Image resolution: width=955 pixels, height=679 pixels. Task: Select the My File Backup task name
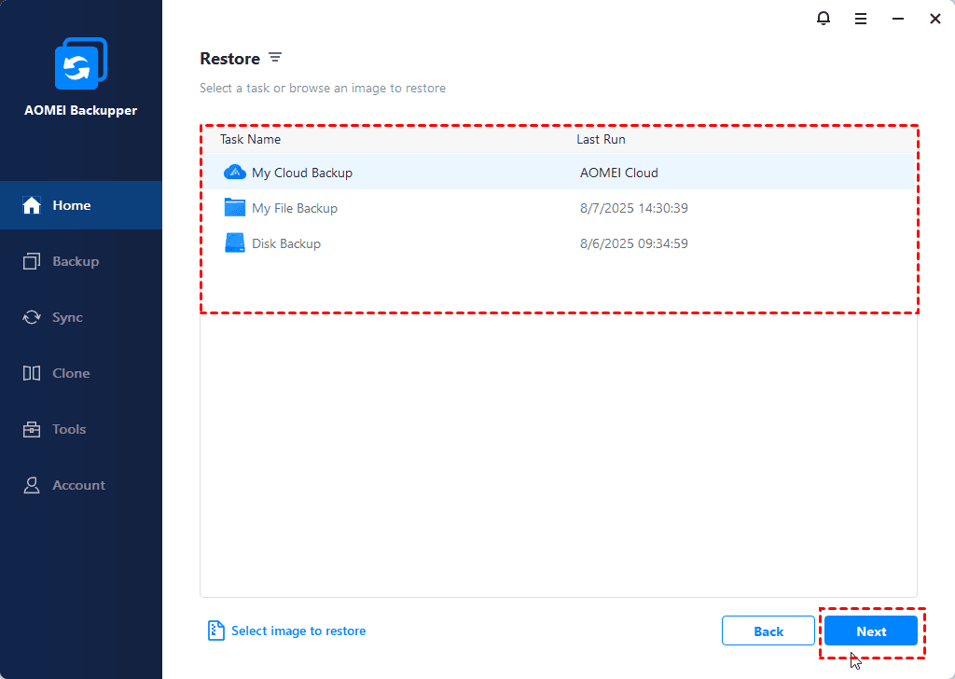click(x=295, y=208)
